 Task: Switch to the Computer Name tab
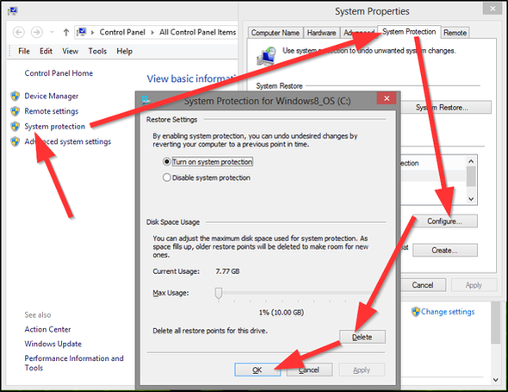276,33
